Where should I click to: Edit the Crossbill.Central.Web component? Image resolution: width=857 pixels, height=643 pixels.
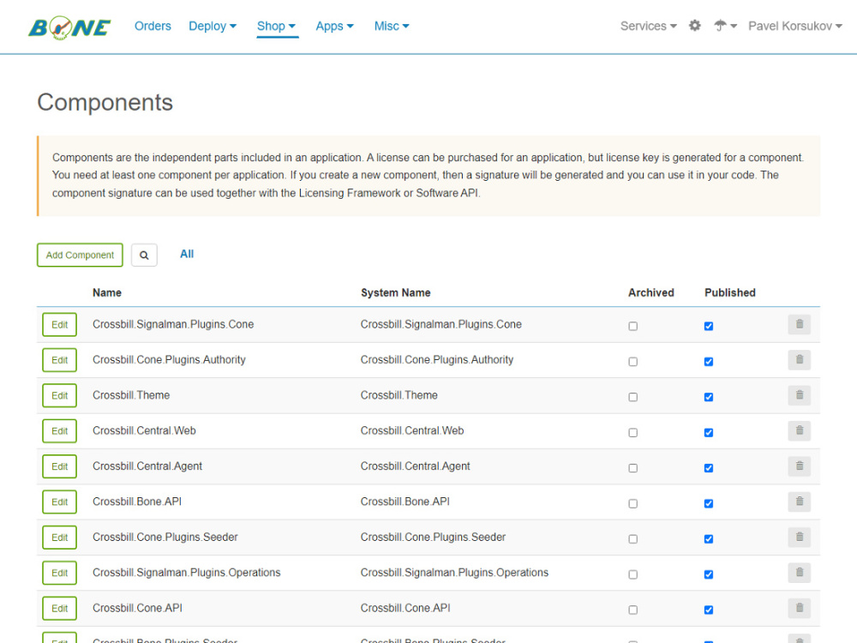click(60, 431)
